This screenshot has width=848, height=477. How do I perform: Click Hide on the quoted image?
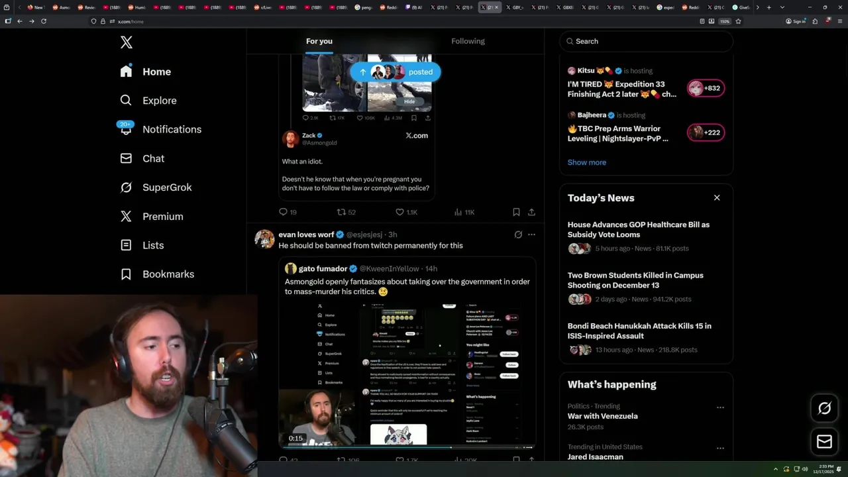(x=409, y=101)
